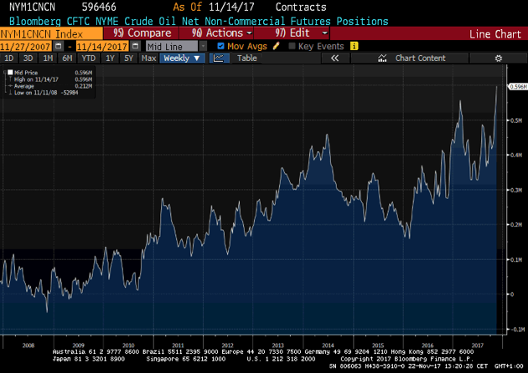The image size is (528, 373).
Task: Expand the Weekly periodicity dropdown
Action: pos(182,59)
